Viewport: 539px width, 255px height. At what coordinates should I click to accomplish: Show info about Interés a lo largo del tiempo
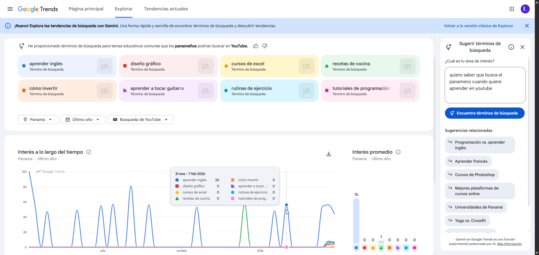pyautogui.click(x=89, y=152)
